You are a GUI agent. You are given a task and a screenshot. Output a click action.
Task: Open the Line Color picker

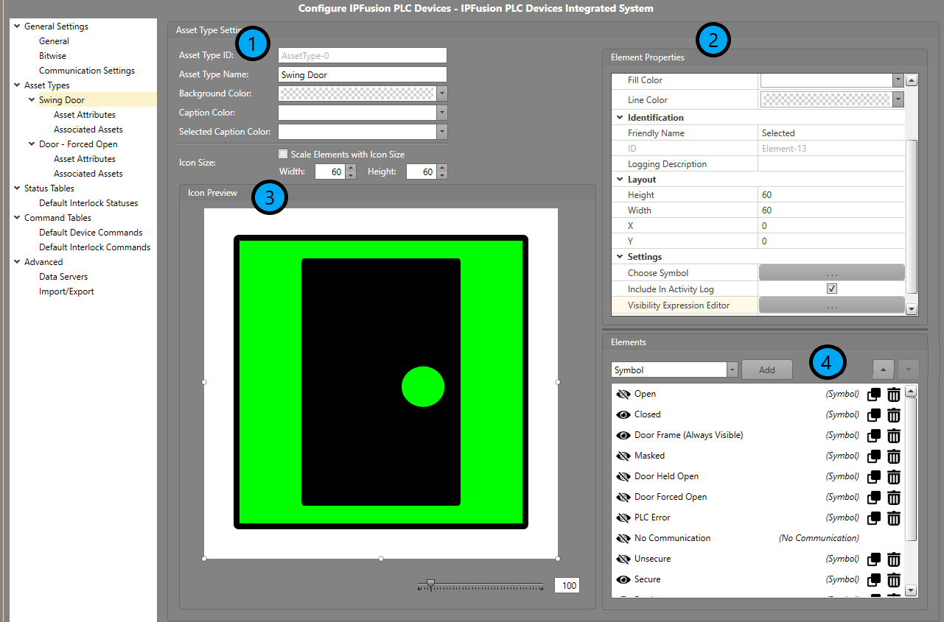click(898, 99)
